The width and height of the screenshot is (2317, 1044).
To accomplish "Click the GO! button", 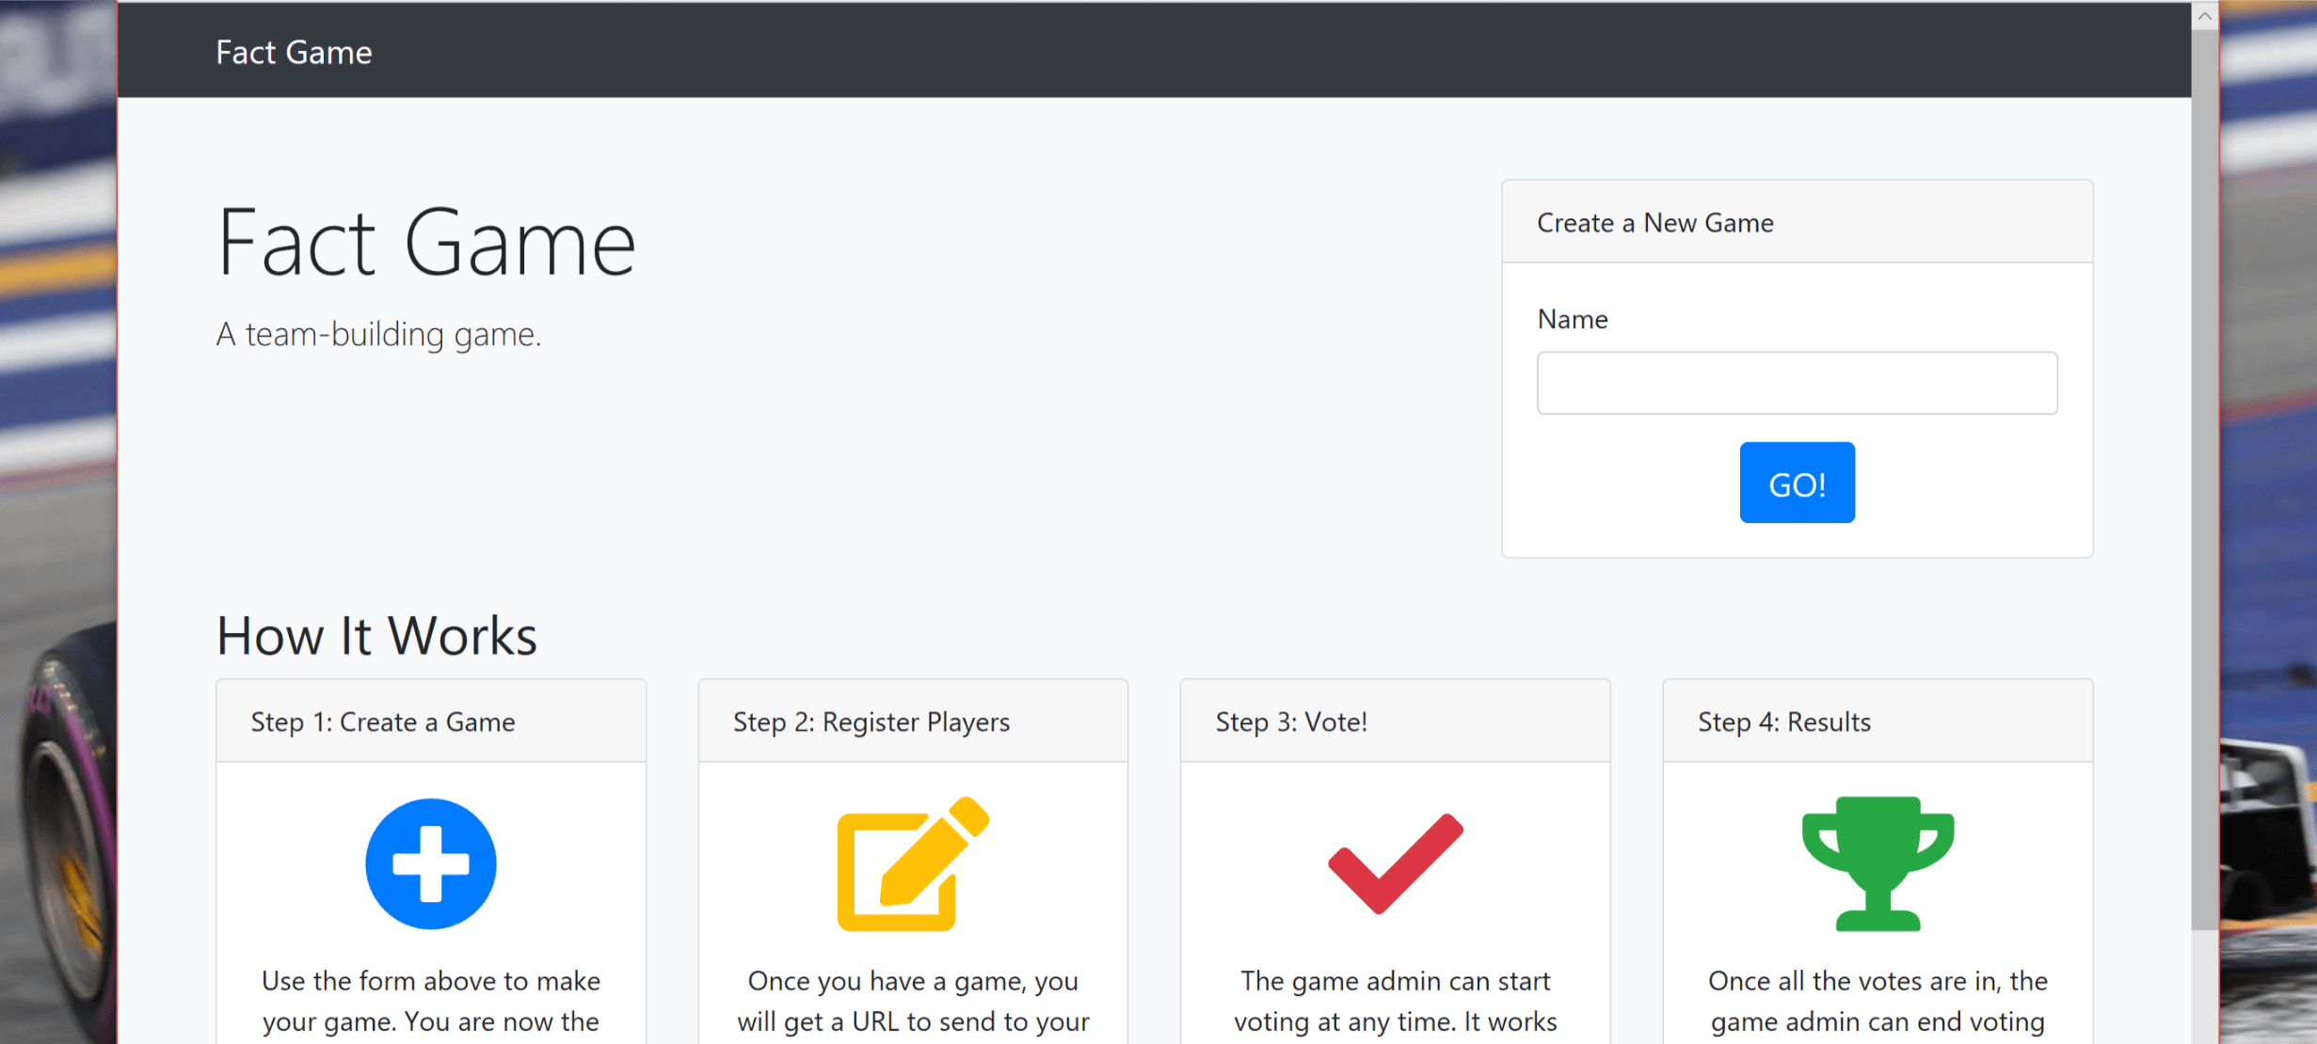I will pos(1797,482).
